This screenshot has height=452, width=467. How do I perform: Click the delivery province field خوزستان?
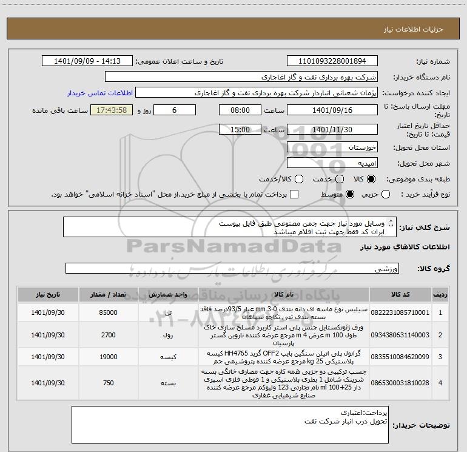coord(332,147)
